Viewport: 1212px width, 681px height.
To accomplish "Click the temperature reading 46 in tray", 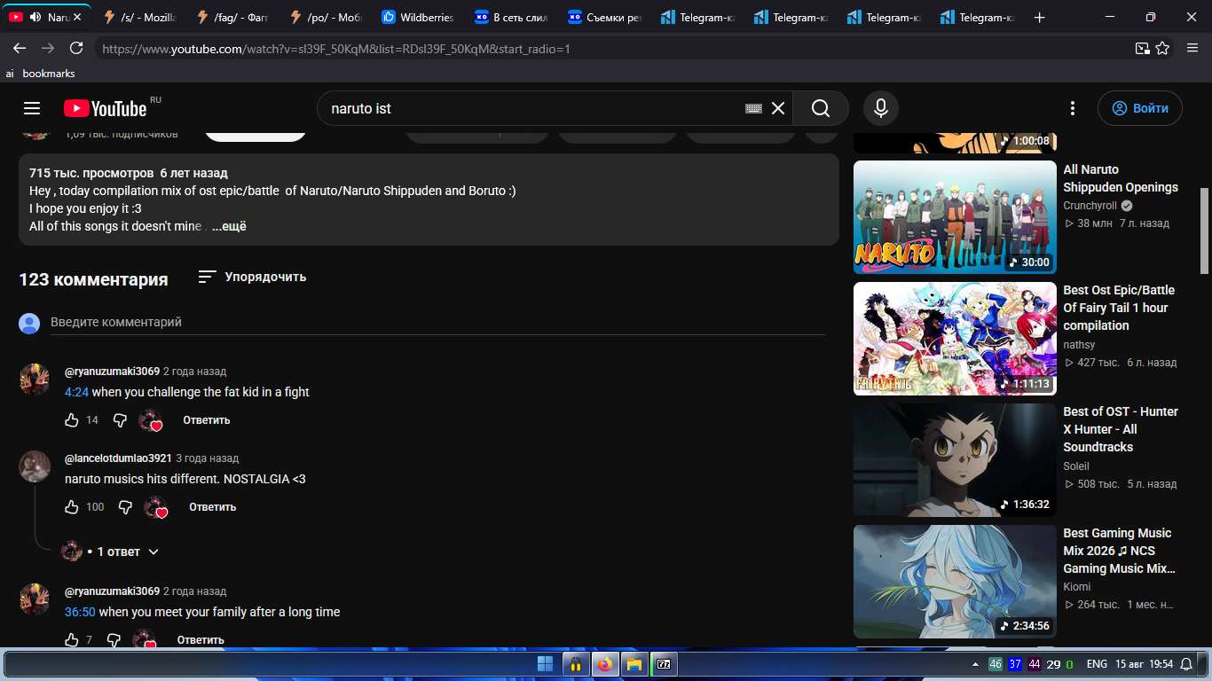I will pyautogui.click(x=996, y=664).
